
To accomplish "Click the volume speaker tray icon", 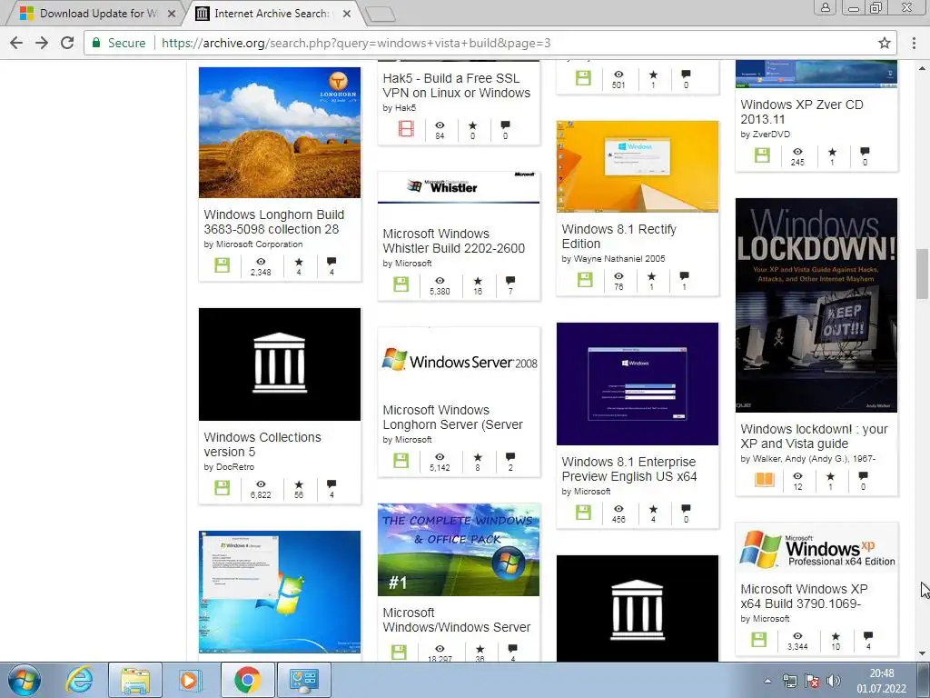I will click(834, 681).
